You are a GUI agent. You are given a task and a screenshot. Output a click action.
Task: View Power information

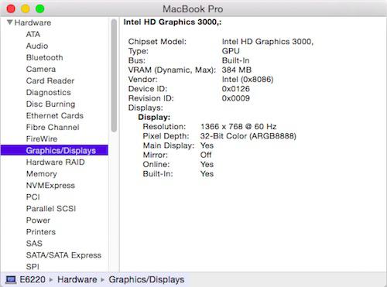[x=38, y=220]
